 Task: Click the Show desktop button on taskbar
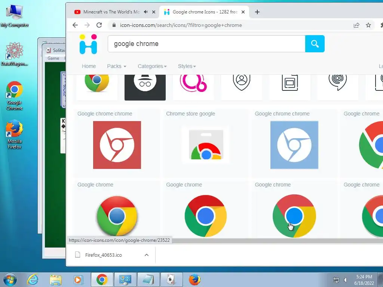click(380, 280)
